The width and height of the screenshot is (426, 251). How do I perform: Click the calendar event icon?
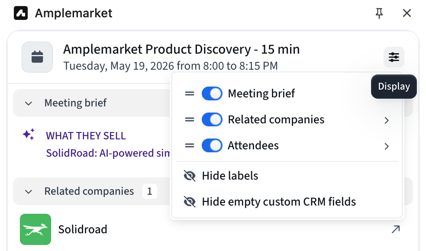(x=37, y=57)
